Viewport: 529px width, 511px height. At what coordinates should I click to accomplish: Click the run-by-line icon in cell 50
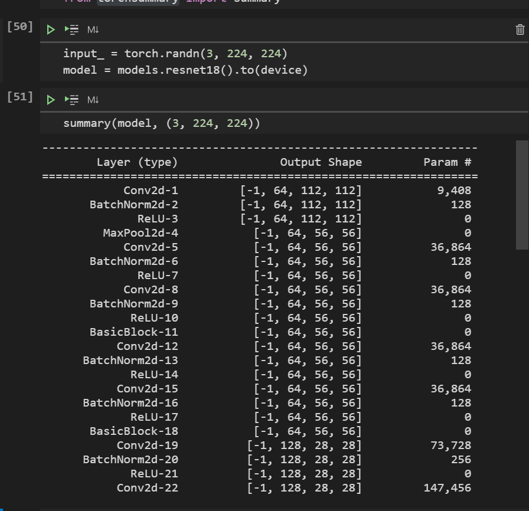71,30
